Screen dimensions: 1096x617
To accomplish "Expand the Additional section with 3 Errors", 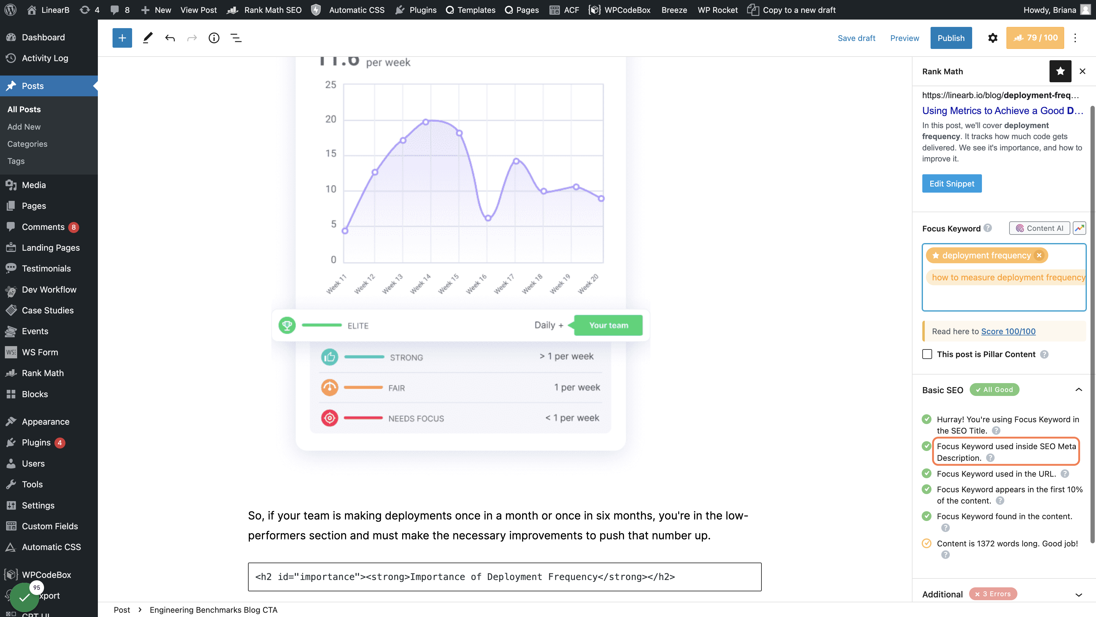I will (1079, 594).
